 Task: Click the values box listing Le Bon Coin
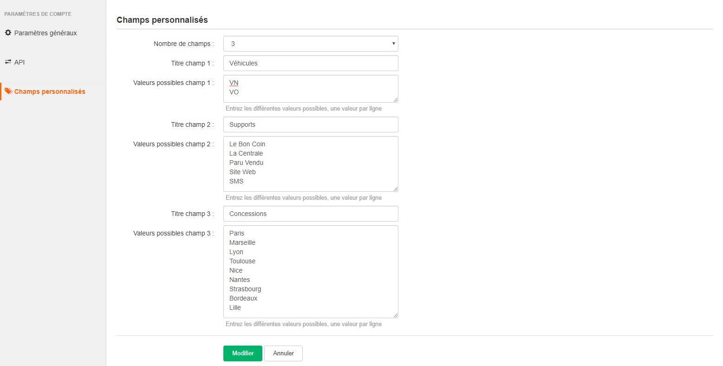click(310, 163)
